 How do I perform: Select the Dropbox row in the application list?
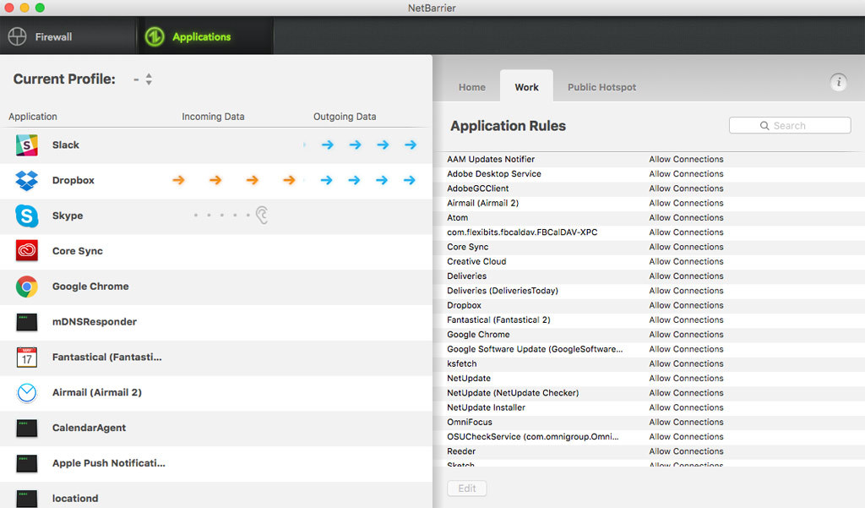pos(215,181)
